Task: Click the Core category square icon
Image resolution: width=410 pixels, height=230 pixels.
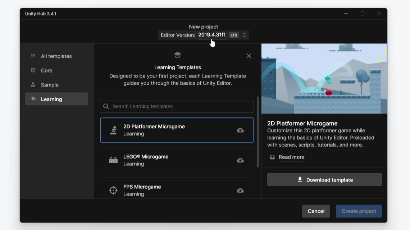Action: pyautogui.click(x=33, y=70)
